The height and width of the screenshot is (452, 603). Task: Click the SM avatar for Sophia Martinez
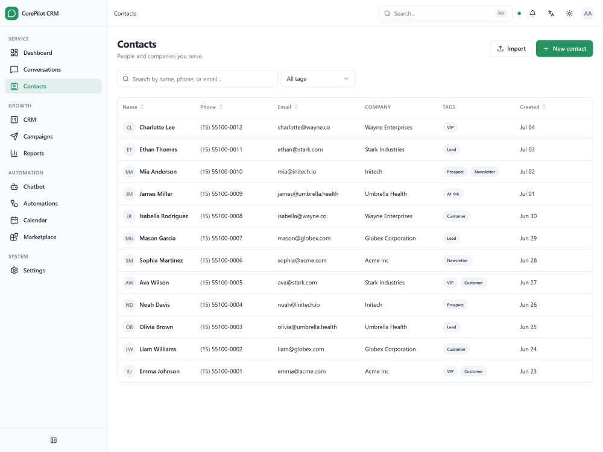[x=129, y=260]
